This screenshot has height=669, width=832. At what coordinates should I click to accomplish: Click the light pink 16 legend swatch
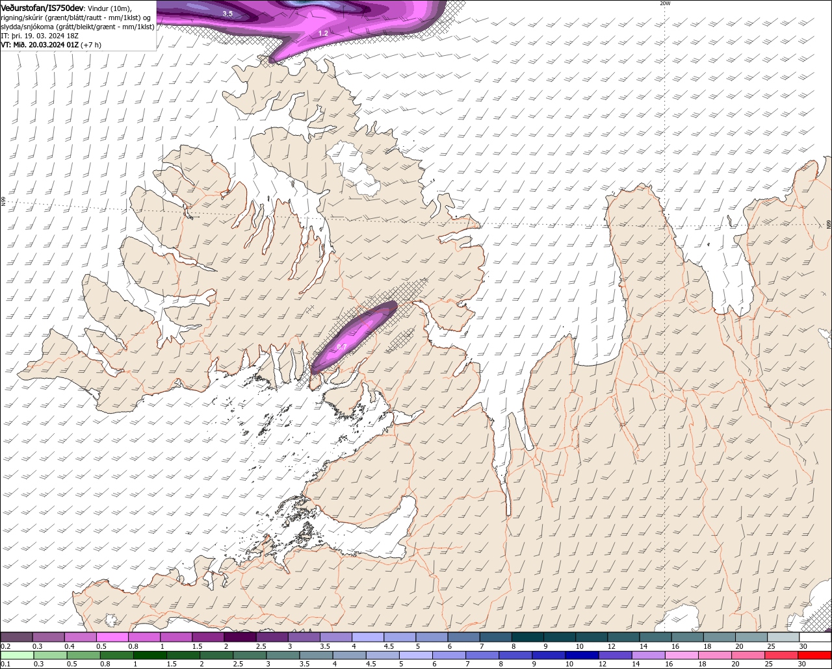(682, 655)
